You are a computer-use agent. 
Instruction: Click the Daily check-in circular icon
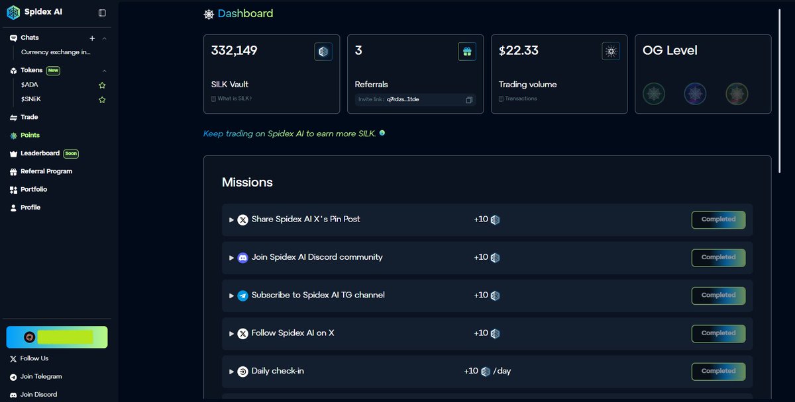point(243,372)
